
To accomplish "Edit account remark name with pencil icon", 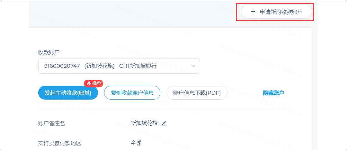I will 164,123.
